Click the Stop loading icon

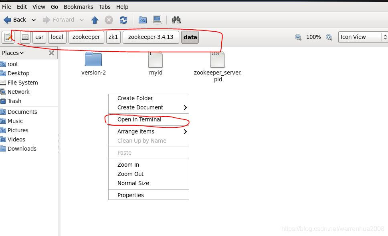[109, 20]
